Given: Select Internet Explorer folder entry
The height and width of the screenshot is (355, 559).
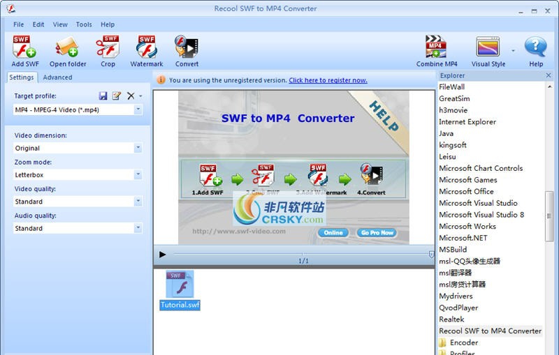Looking at the screenshot, I should pyautogui.click(x=467, y=121).
